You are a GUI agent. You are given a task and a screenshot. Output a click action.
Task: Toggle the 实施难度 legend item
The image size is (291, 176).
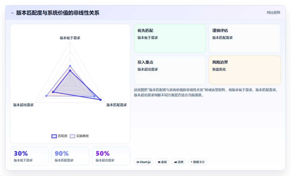[x=79, y=136]
